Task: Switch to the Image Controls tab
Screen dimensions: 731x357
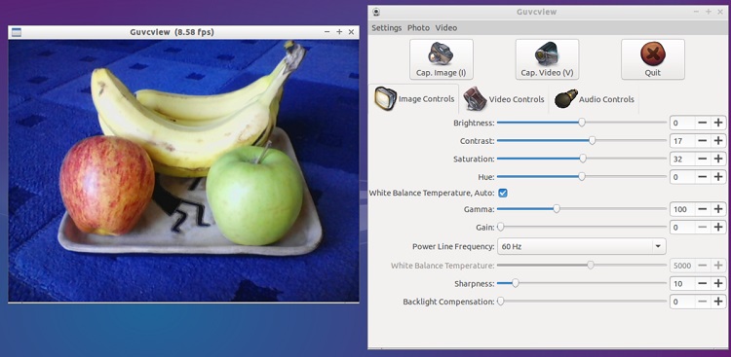Action: (414, 98)
